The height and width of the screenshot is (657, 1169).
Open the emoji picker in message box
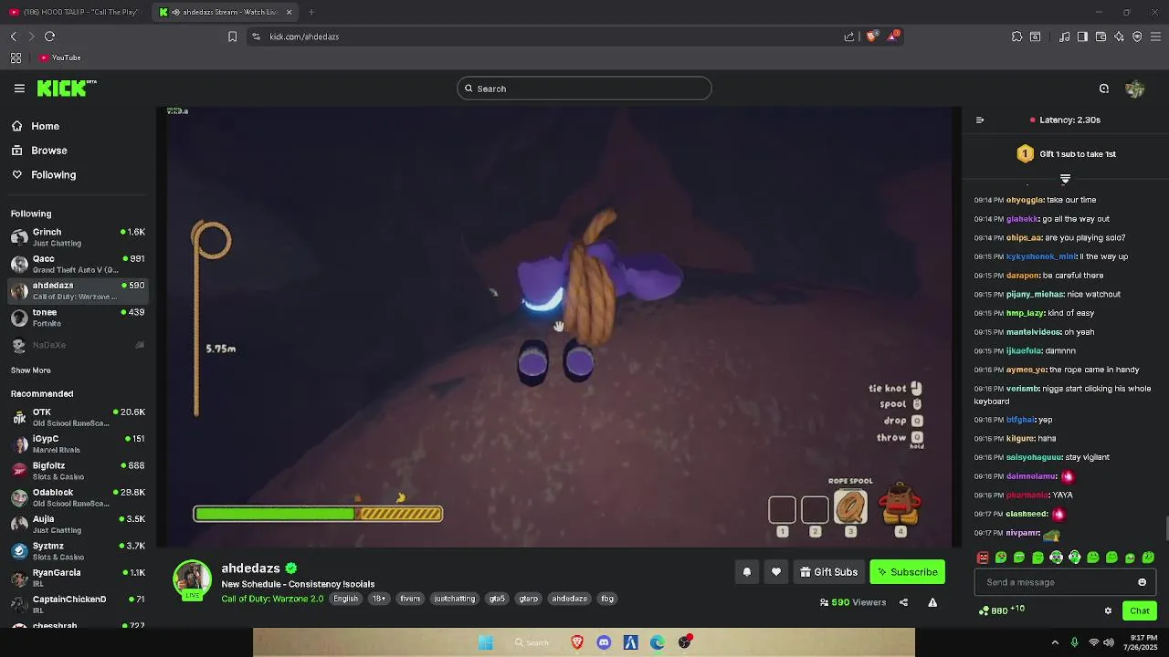point(1142,582)
